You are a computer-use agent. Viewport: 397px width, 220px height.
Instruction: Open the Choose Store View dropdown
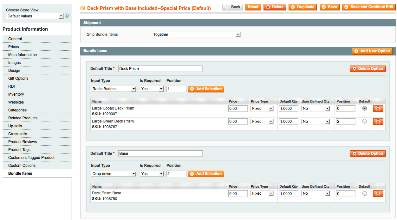pos(35,16)
